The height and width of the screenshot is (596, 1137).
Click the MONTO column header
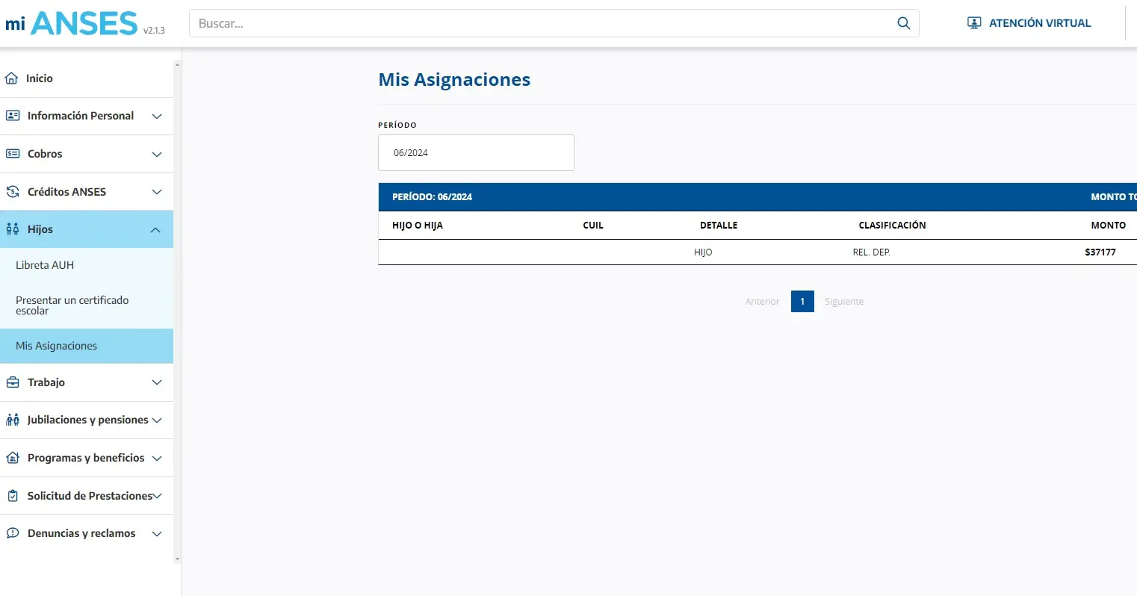coord(1109,226)
